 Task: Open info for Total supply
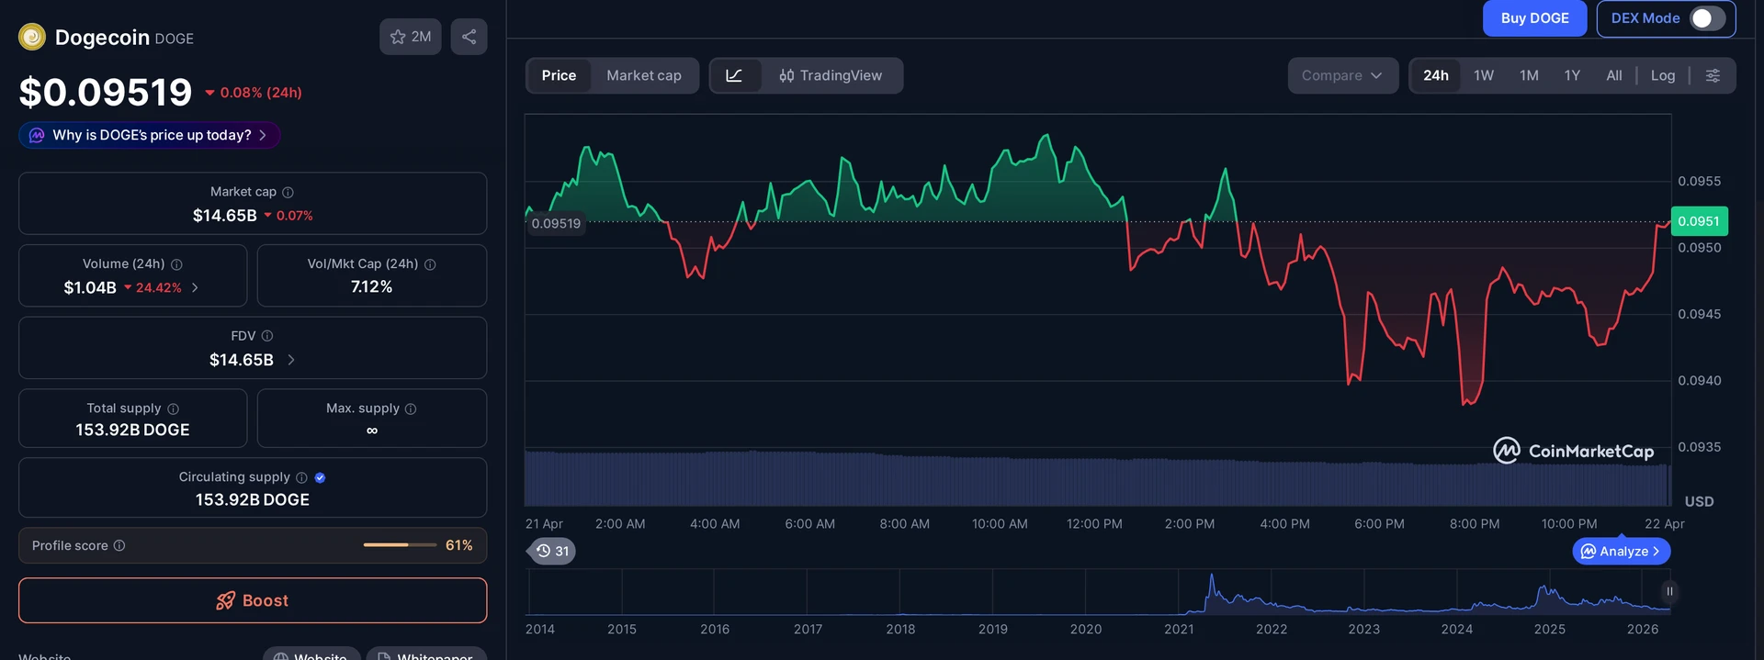coord(173,408)
